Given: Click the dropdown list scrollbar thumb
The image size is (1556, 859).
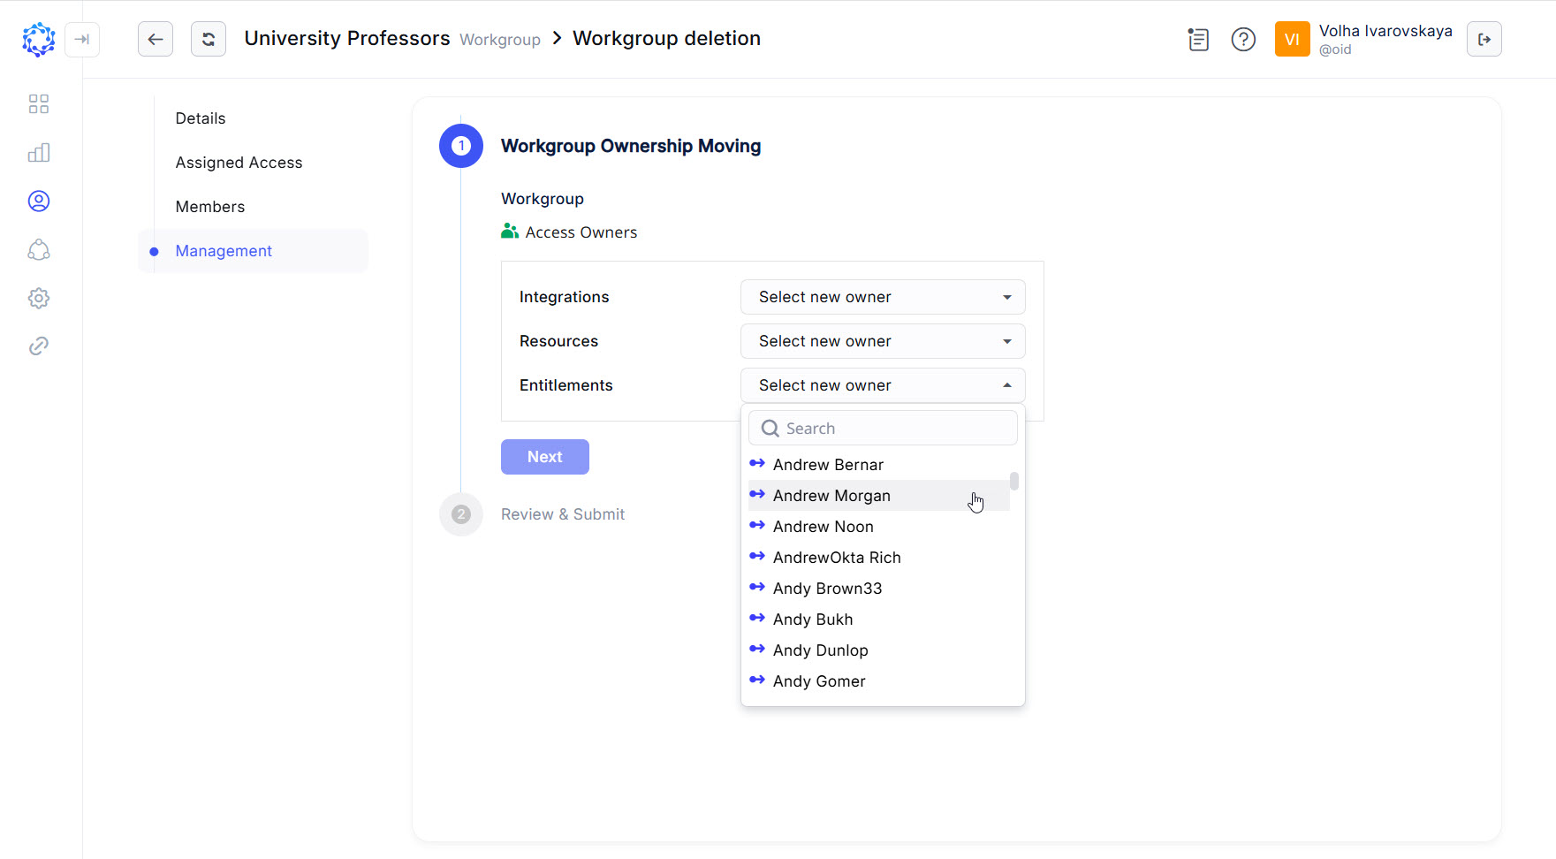Looking at the screenshot, I should click(1014, 481).
